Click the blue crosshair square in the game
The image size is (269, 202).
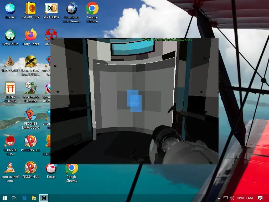click(134, 101)
